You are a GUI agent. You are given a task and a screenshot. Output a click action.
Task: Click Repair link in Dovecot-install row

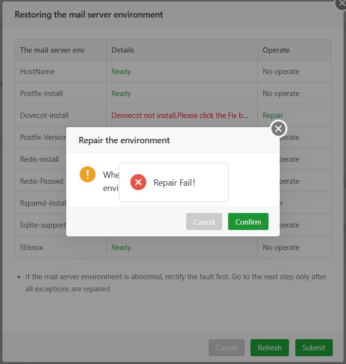[273, 115]
